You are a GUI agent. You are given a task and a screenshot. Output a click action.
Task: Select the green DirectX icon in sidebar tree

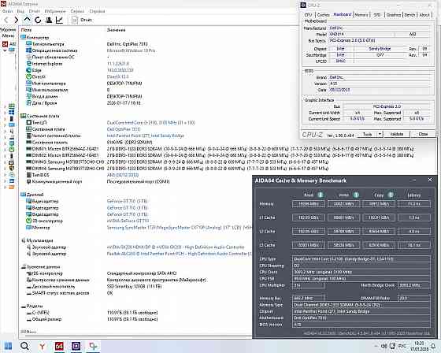(x=12, y=150)
